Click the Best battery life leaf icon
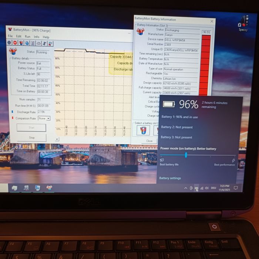 click(x=162, y=160)
